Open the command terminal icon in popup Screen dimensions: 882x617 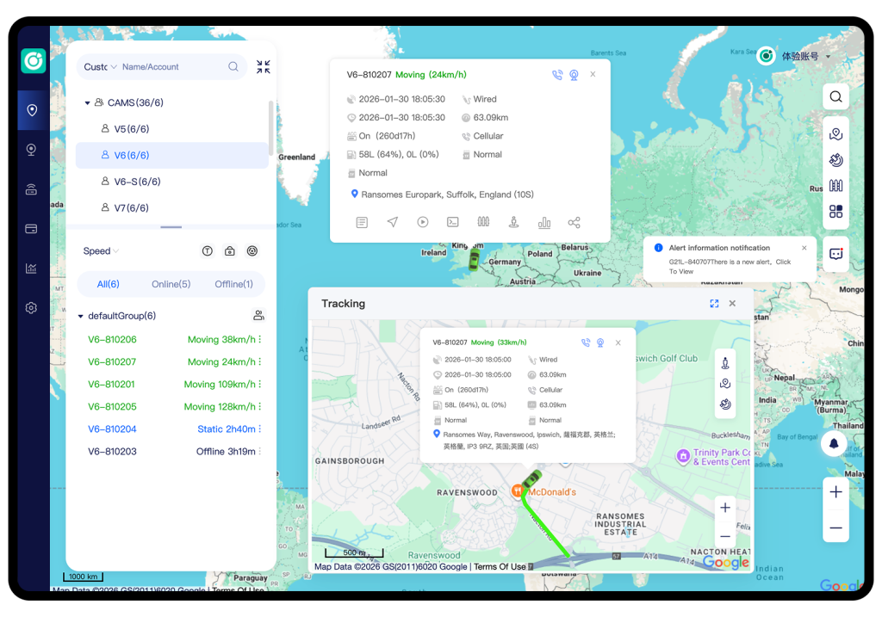453,222
